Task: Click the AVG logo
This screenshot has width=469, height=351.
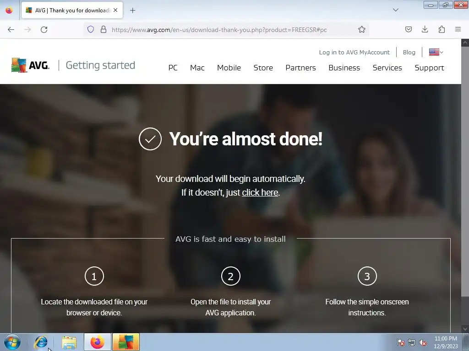Action: 30,65
